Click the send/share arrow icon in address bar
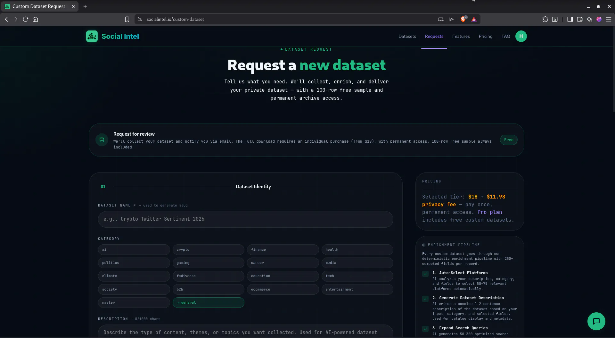This screenshot has height=338, width=615. click(x=451, y=19)
